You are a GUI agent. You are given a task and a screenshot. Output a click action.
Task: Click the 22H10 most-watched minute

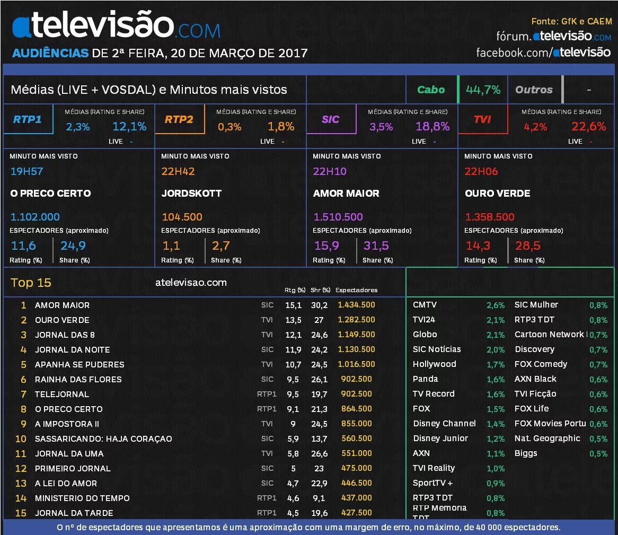[x=330, y=171]
